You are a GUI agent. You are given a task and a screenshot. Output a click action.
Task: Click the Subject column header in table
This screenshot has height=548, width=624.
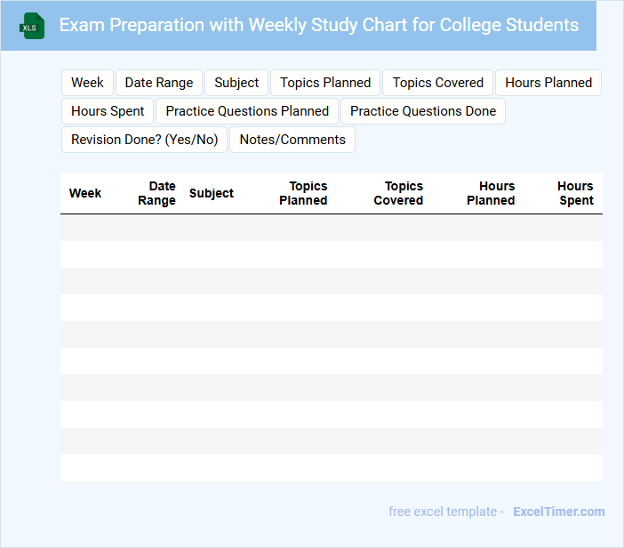pos(212,193)
